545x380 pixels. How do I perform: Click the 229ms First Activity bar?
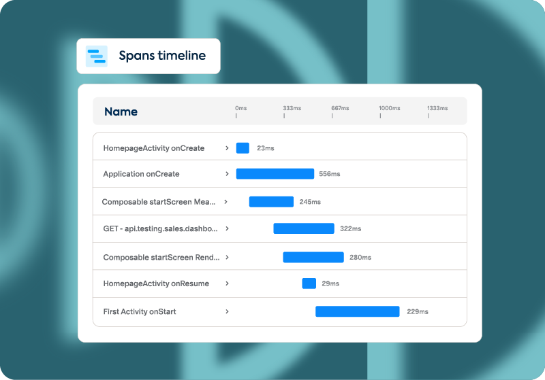coord(357,311)
